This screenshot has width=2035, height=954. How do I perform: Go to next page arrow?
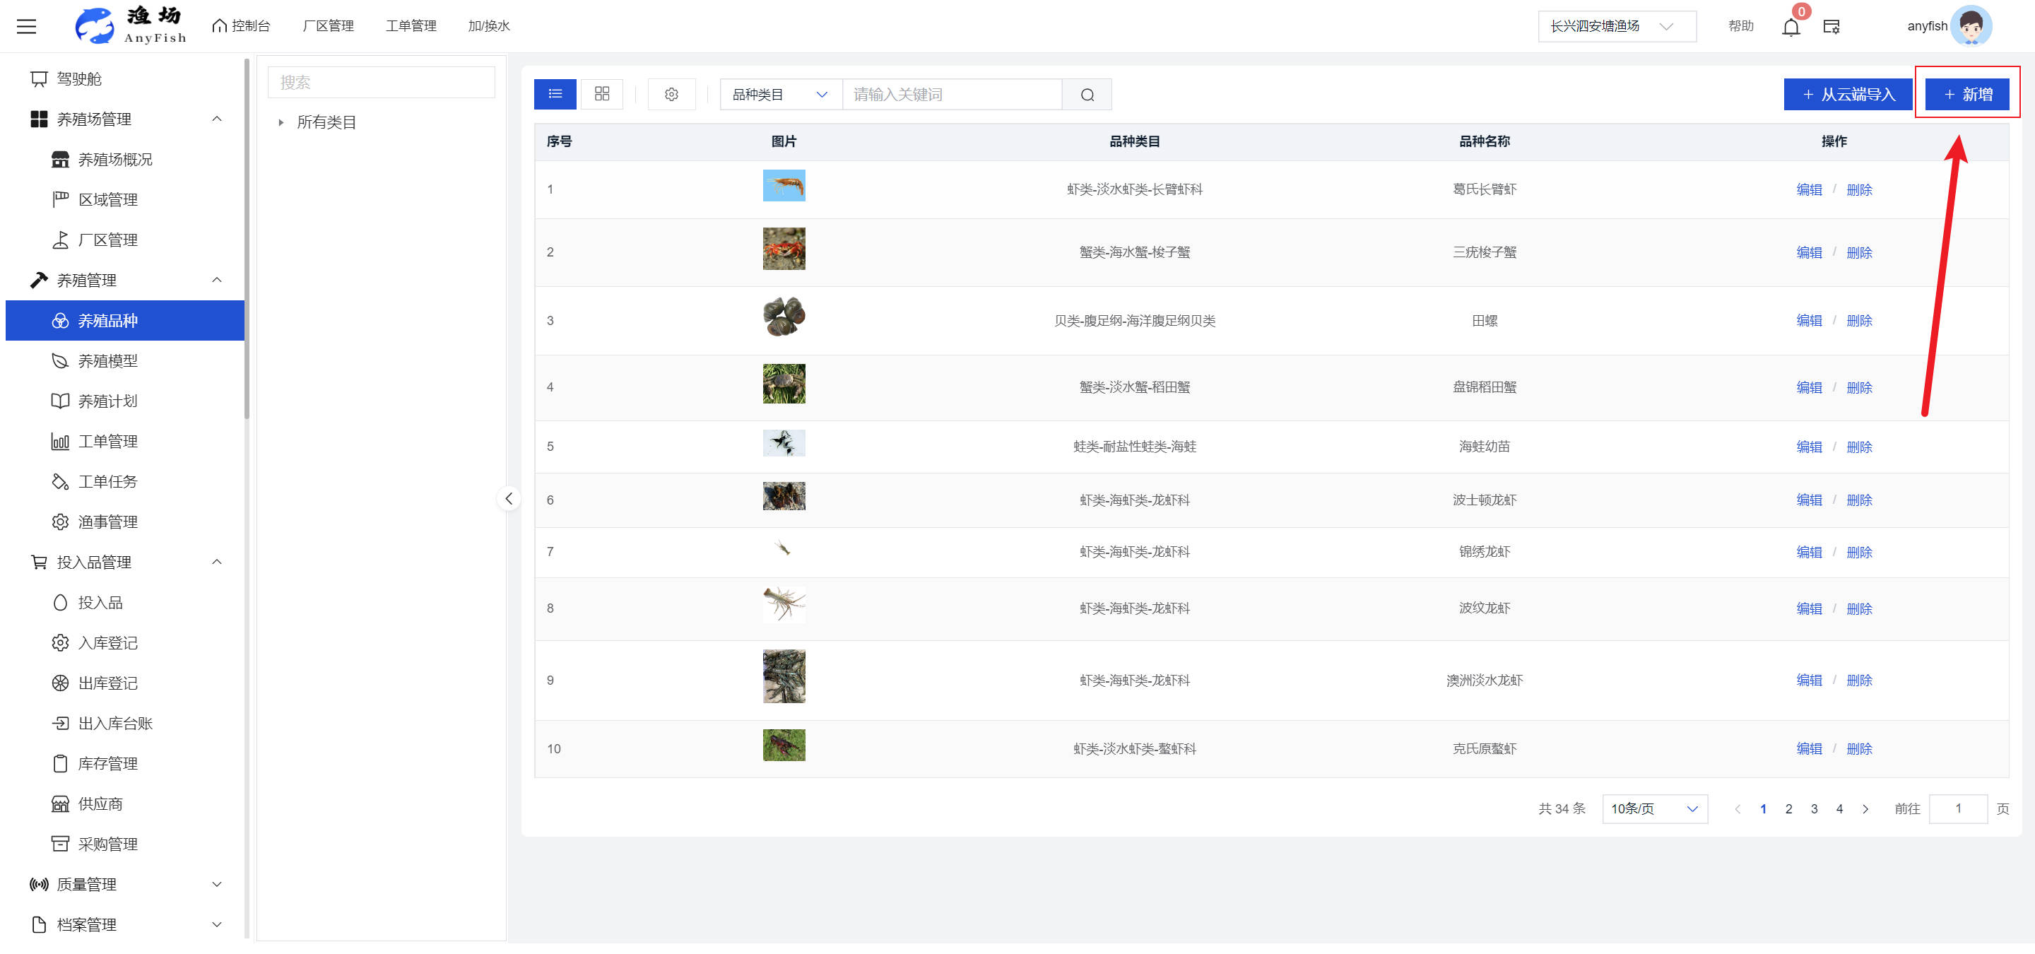pyautogui.click(x=1865, y=808)
